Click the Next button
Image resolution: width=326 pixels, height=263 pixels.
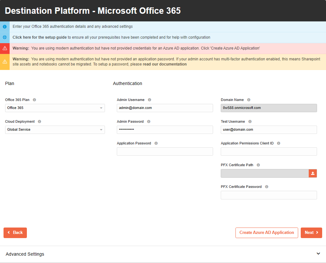[x=311, y=233]
